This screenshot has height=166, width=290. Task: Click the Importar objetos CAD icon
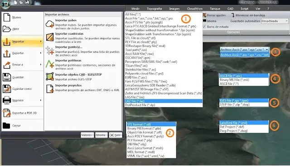coord(50,77)
